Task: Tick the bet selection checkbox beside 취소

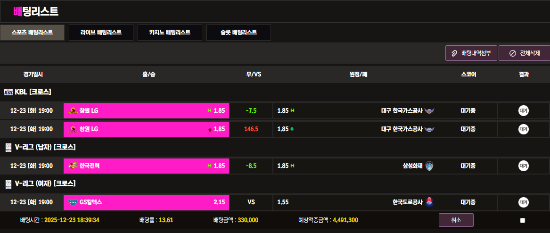Action: point(522,220)
